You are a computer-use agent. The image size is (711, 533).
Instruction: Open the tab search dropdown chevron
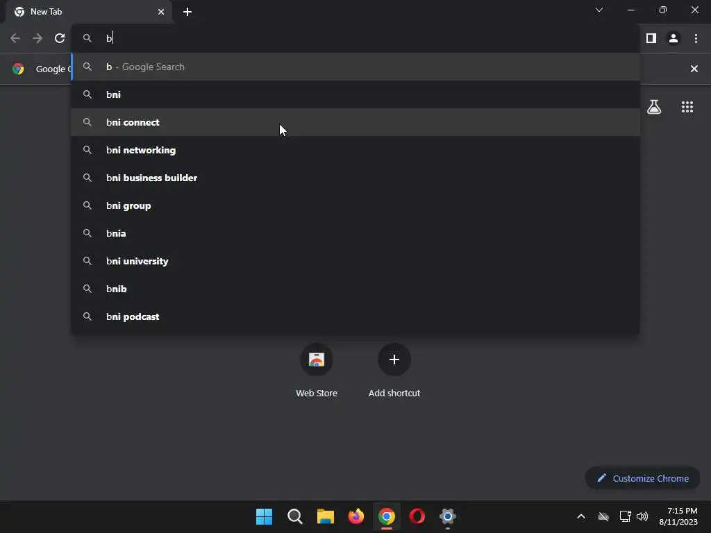pos(599,10)
